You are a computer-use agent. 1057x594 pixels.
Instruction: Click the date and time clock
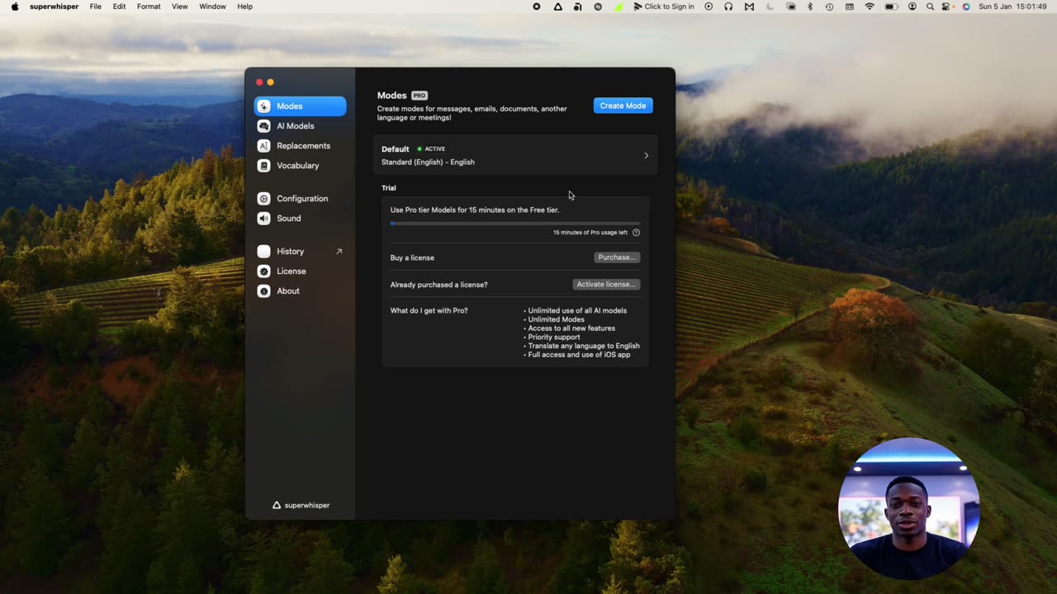1012,7
